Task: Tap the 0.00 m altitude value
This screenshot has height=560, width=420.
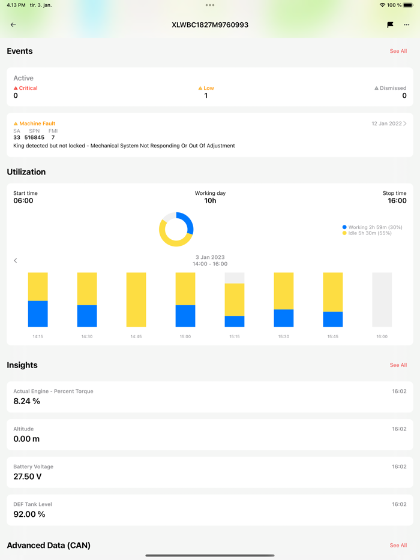Action: pos(26,439)
